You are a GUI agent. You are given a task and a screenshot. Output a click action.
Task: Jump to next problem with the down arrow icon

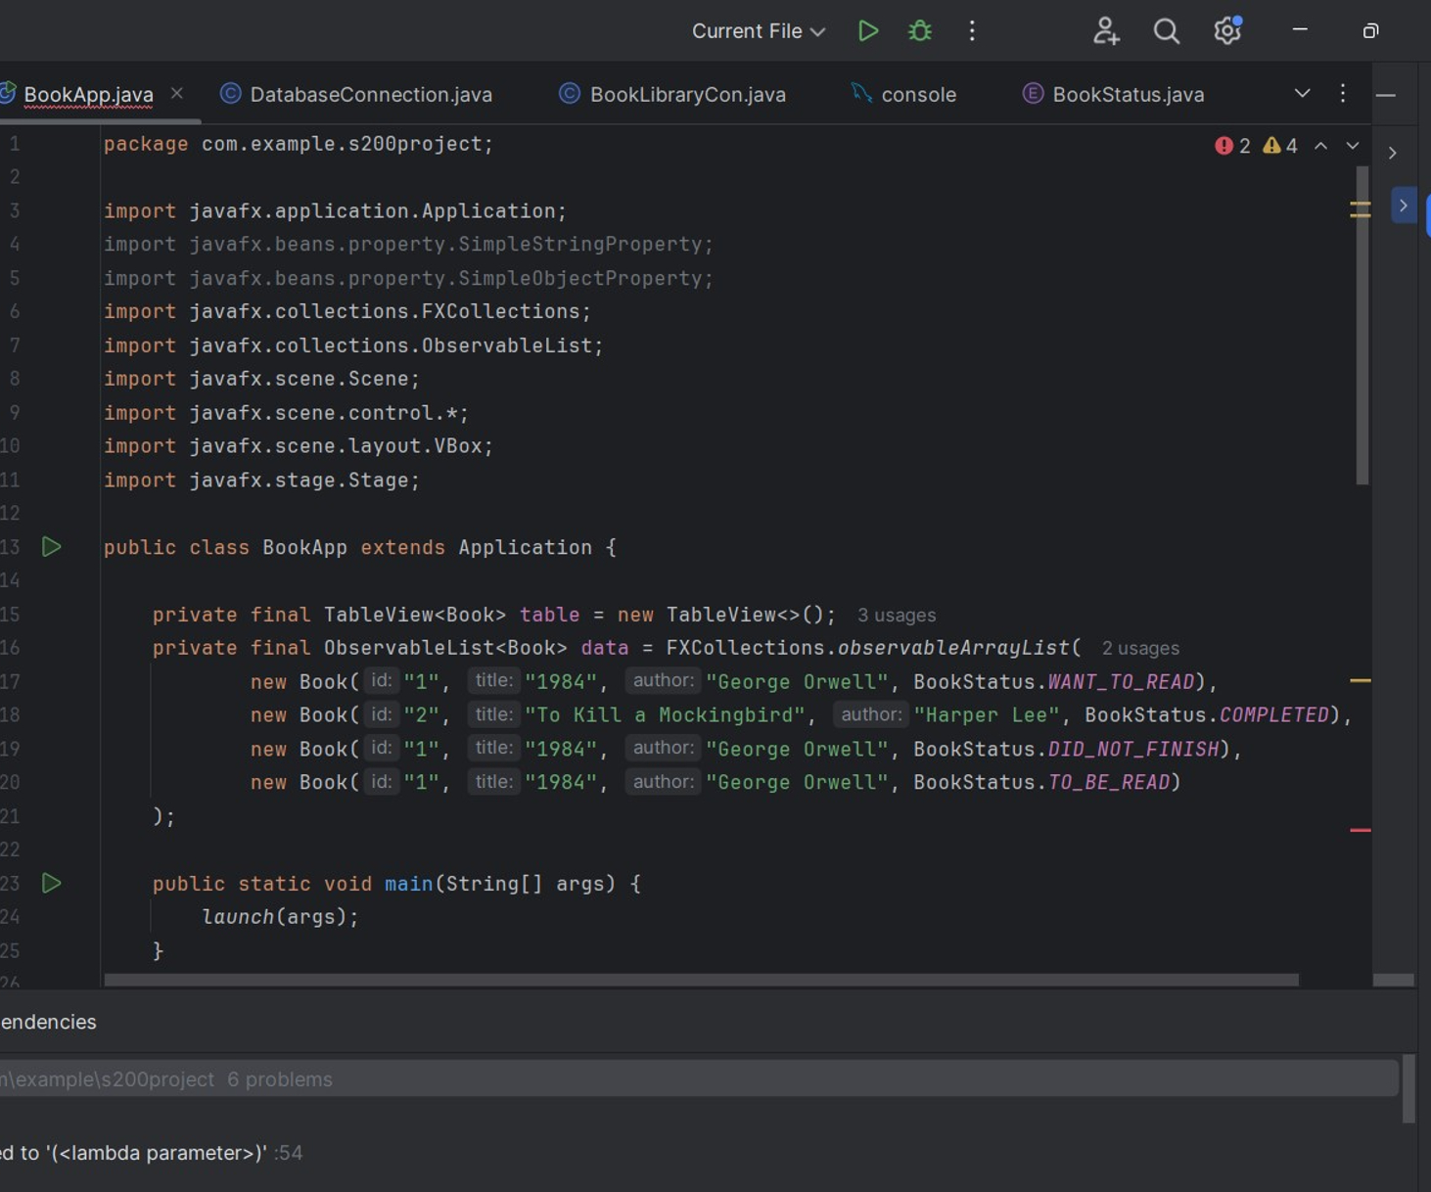coord(1353,145)
